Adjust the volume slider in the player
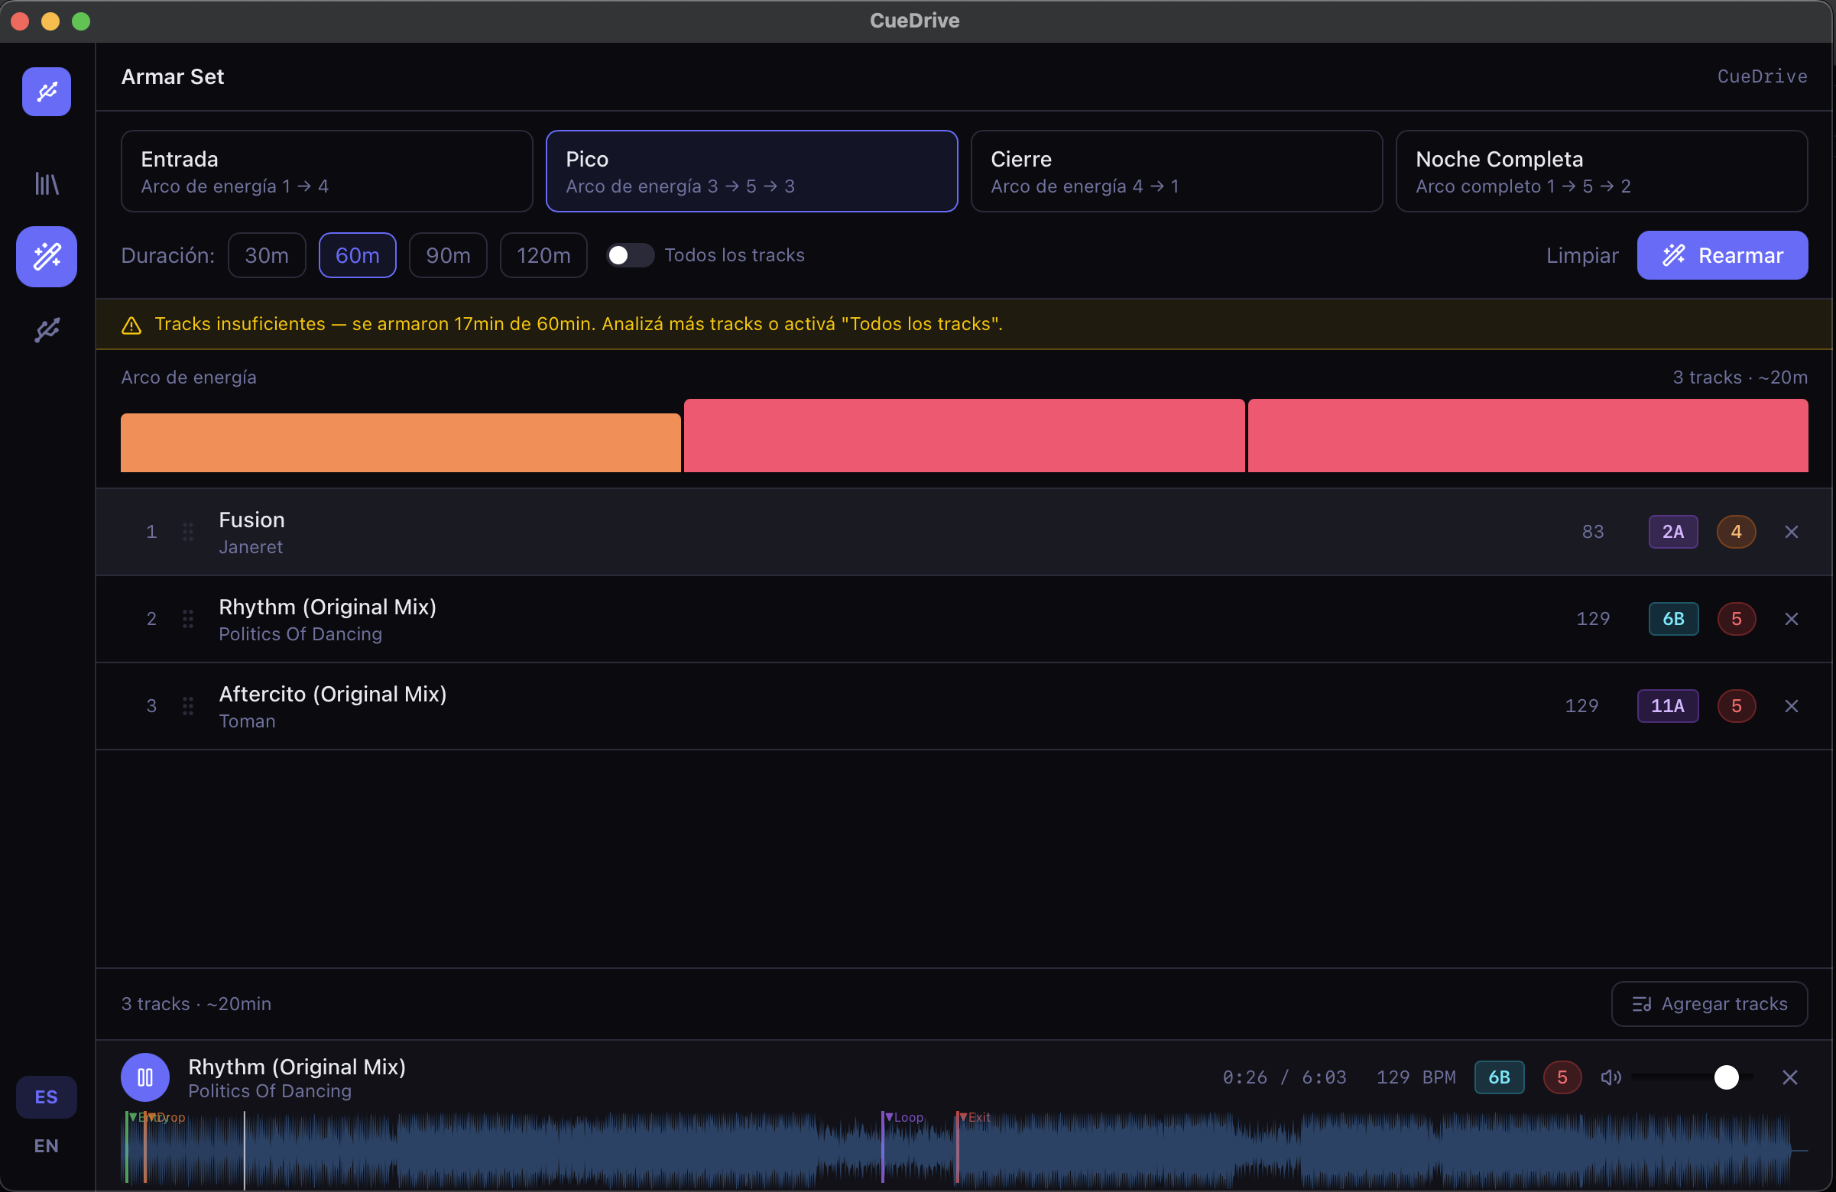 coord(1727,1077)
